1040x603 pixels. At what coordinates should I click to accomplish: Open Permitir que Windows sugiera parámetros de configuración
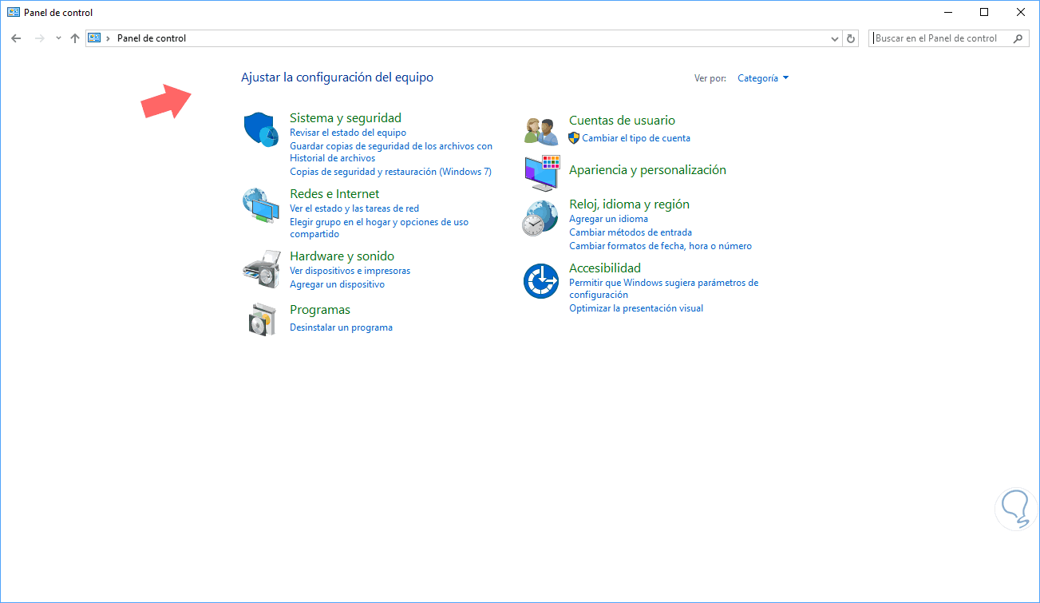[x=663, y=288]
